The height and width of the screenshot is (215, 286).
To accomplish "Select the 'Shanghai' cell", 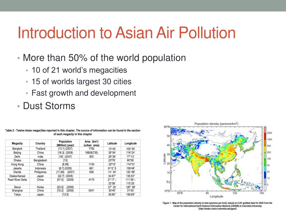I will coord(17,190).
